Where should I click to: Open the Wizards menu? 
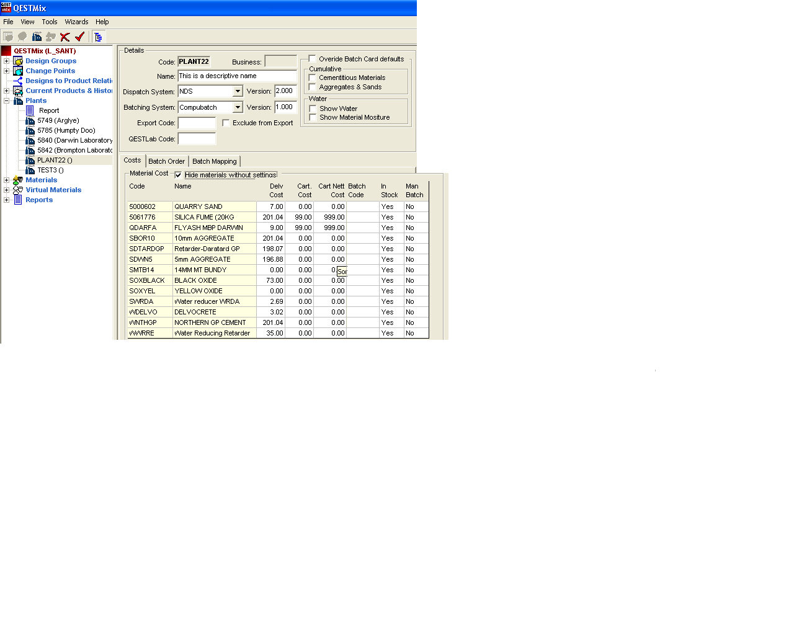(76, 22)
